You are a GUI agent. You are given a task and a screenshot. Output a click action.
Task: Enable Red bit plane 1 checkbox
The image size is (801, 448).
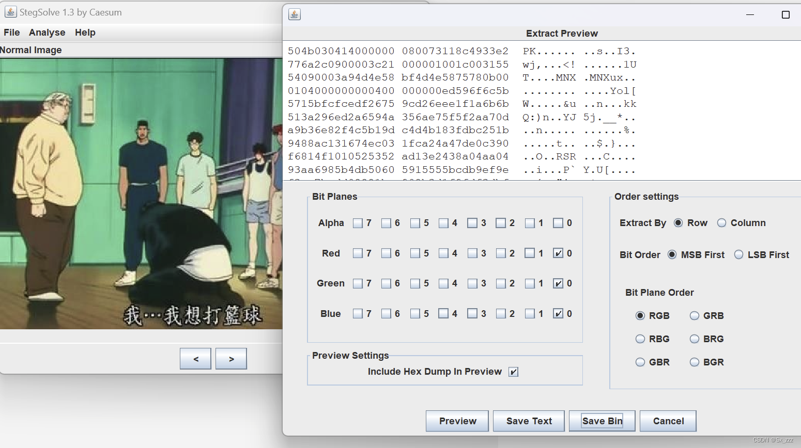click(x=530, y=253)
